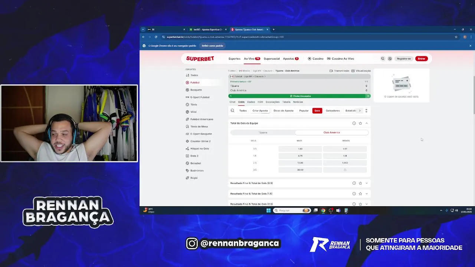This screenshot has height=267, width=475.
Task: Select the Badminton sidebar icon
Action: pos(187,171)
